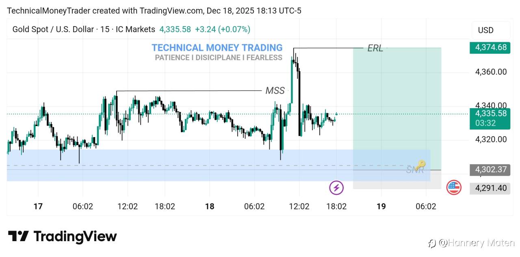Click the 4,302.37 entry price label
This screenshot has height=257, width=520.
[x=490, y=170]
